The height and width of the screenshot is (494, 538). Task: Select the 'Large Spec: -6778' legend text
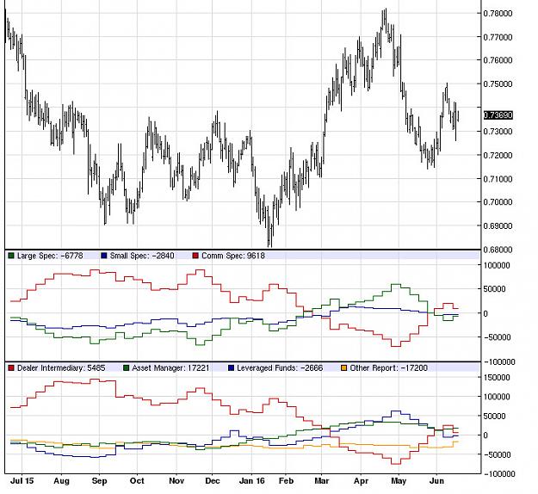[50, 256]
